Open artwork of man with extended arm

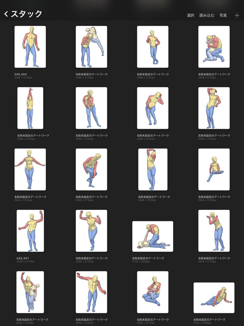[91, 292]
